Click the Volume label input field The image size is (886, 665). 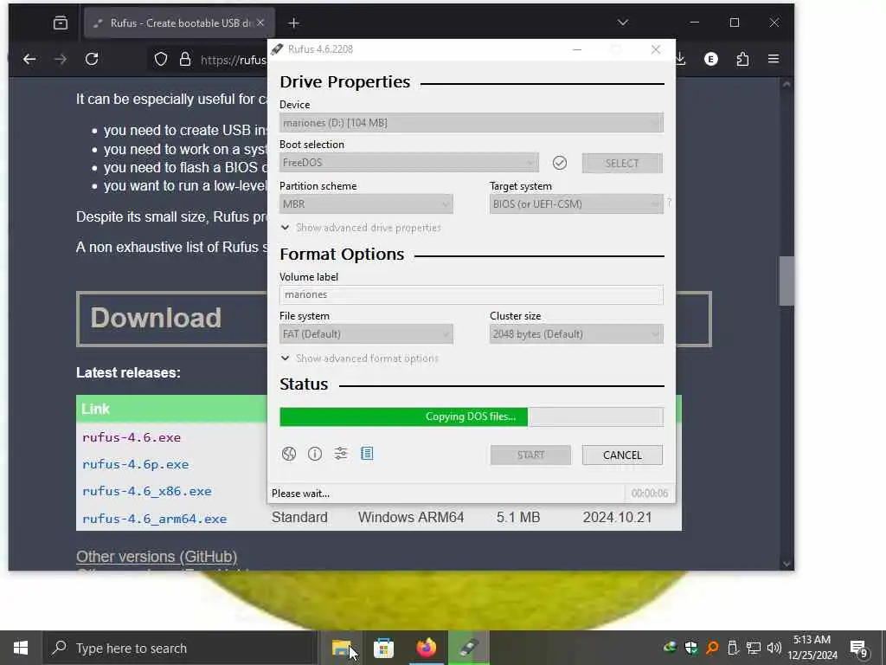(472, 294)
